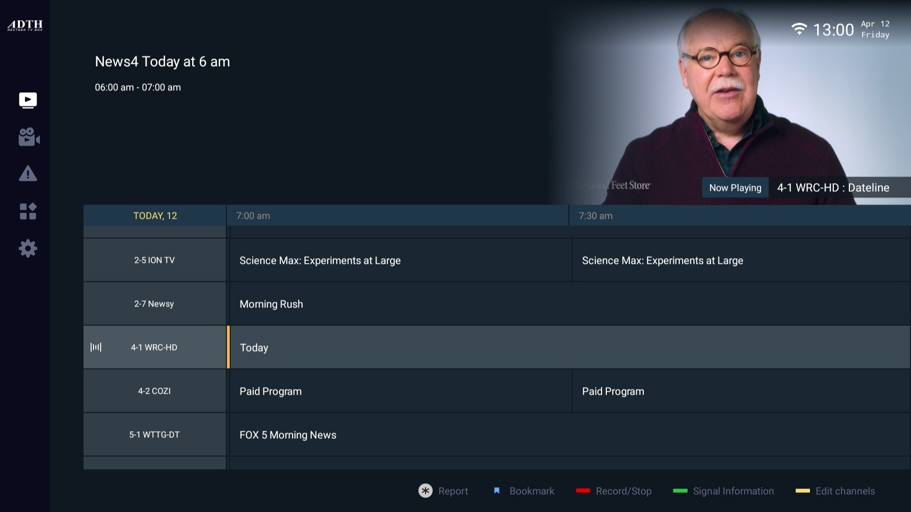Open the TODAY, 12 date selector

[155, 216]
